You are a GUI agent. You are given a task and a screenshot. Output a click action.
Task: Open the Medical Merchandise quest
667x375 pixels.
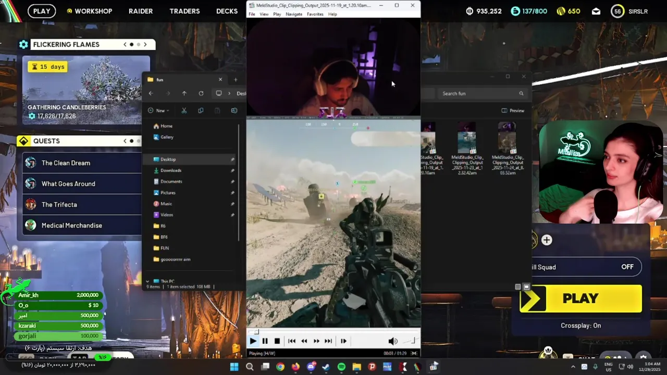coord(82,226)
